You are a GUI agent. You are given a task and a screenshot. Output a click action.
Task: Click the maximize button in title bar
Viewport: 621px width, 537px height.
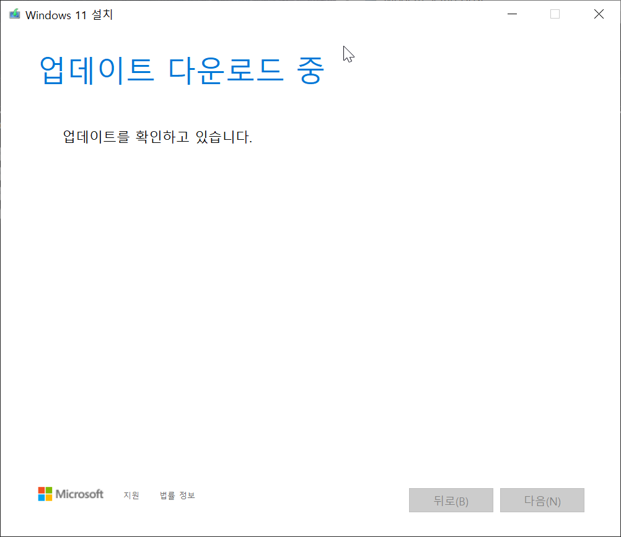[x=555, y=14]
